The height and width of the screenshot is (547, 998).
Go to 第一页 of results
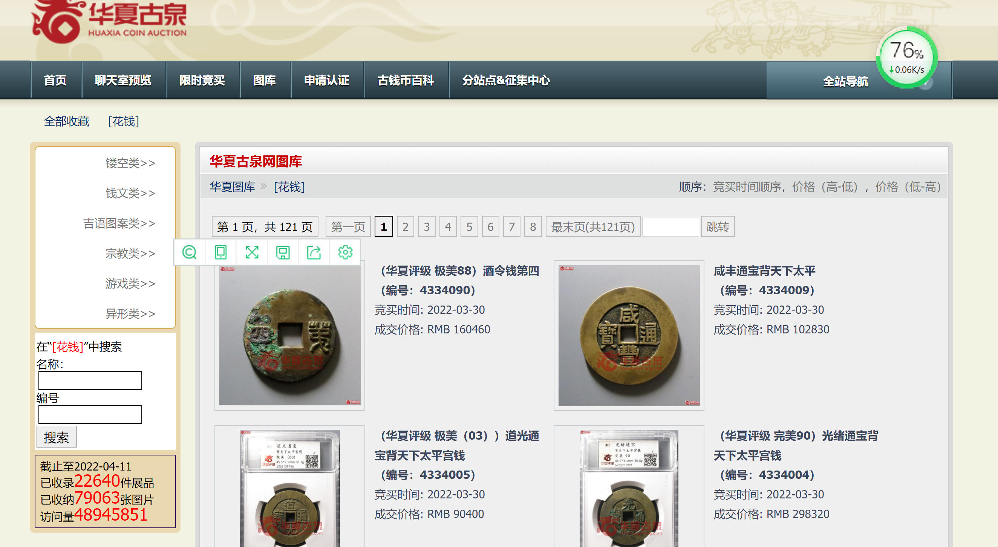pyautogui.click(x=348, y=226)
